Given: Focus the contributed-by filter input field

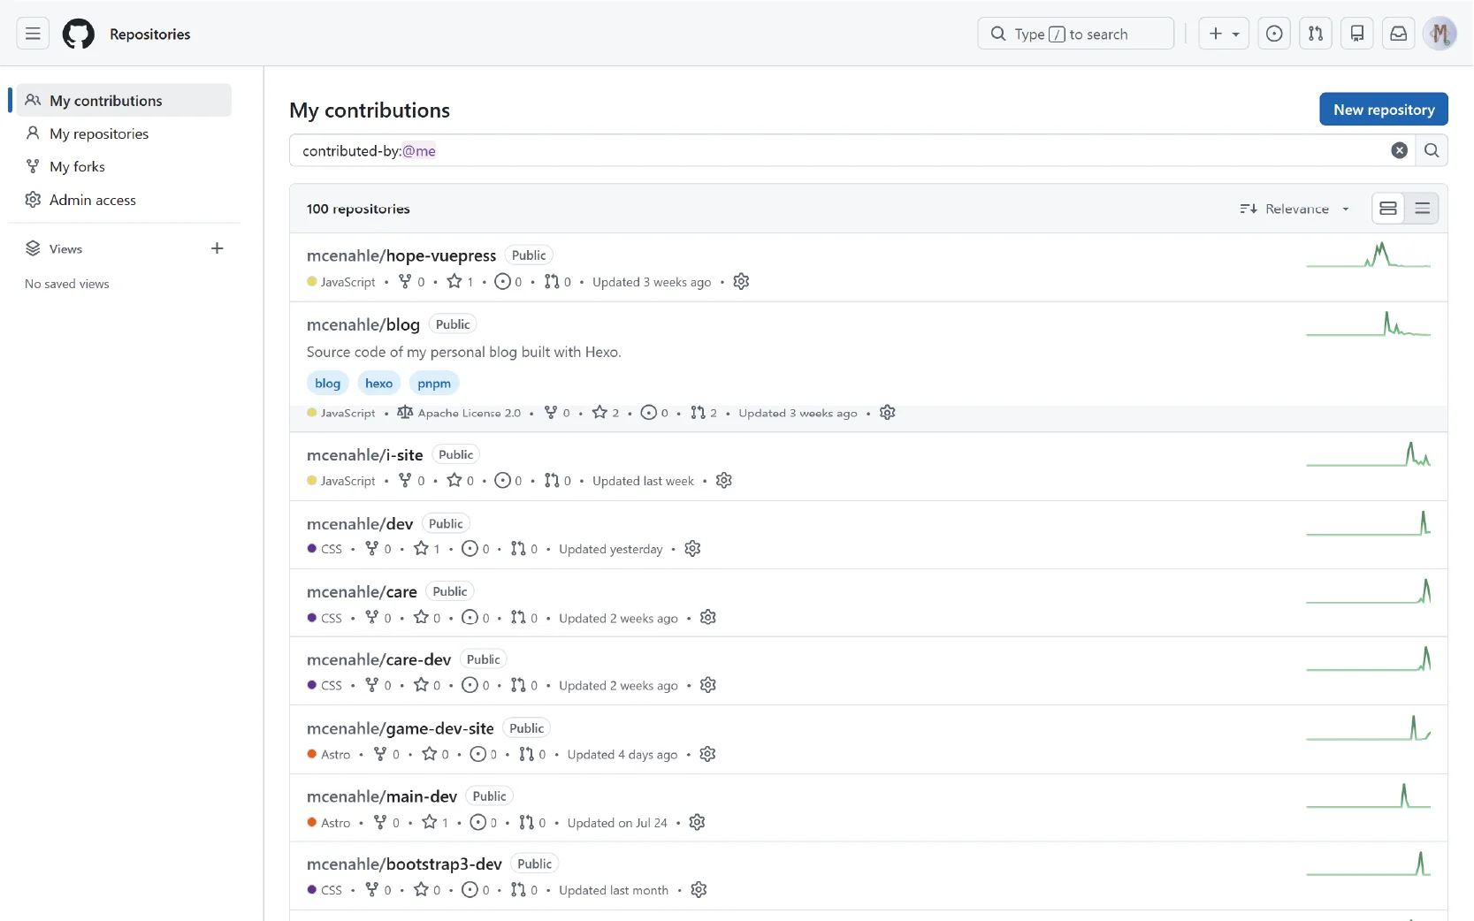Looking at the screenshot, I should 840,150.
